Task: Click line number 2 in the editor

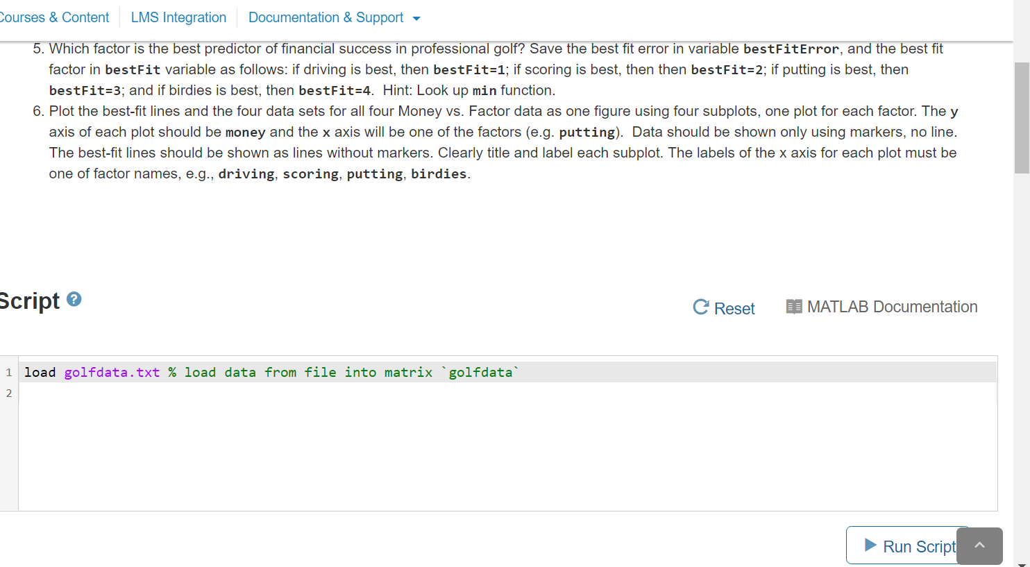Action: [8, 393]
